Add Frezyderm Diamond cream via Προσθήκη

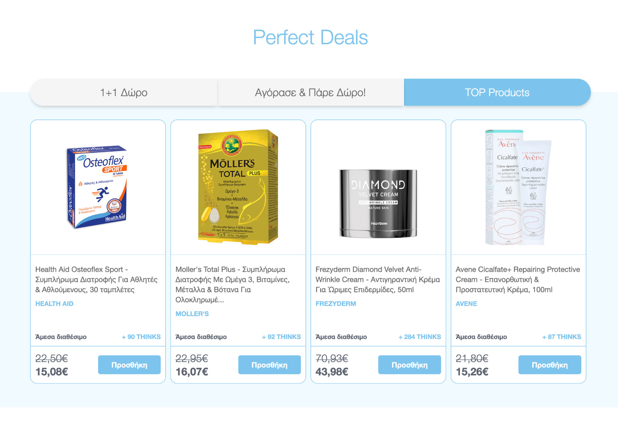[409, 365]
